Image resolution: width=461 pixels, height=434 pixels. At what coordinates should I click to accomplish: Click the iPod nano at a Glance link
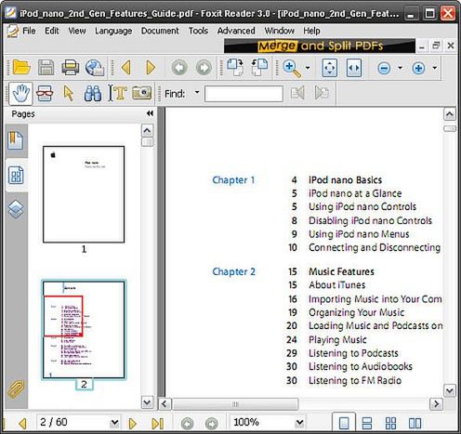(355, 193)
